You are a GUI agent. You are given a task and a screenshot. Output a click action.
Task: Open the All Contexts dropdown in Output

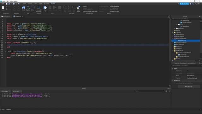coord(17,91)
